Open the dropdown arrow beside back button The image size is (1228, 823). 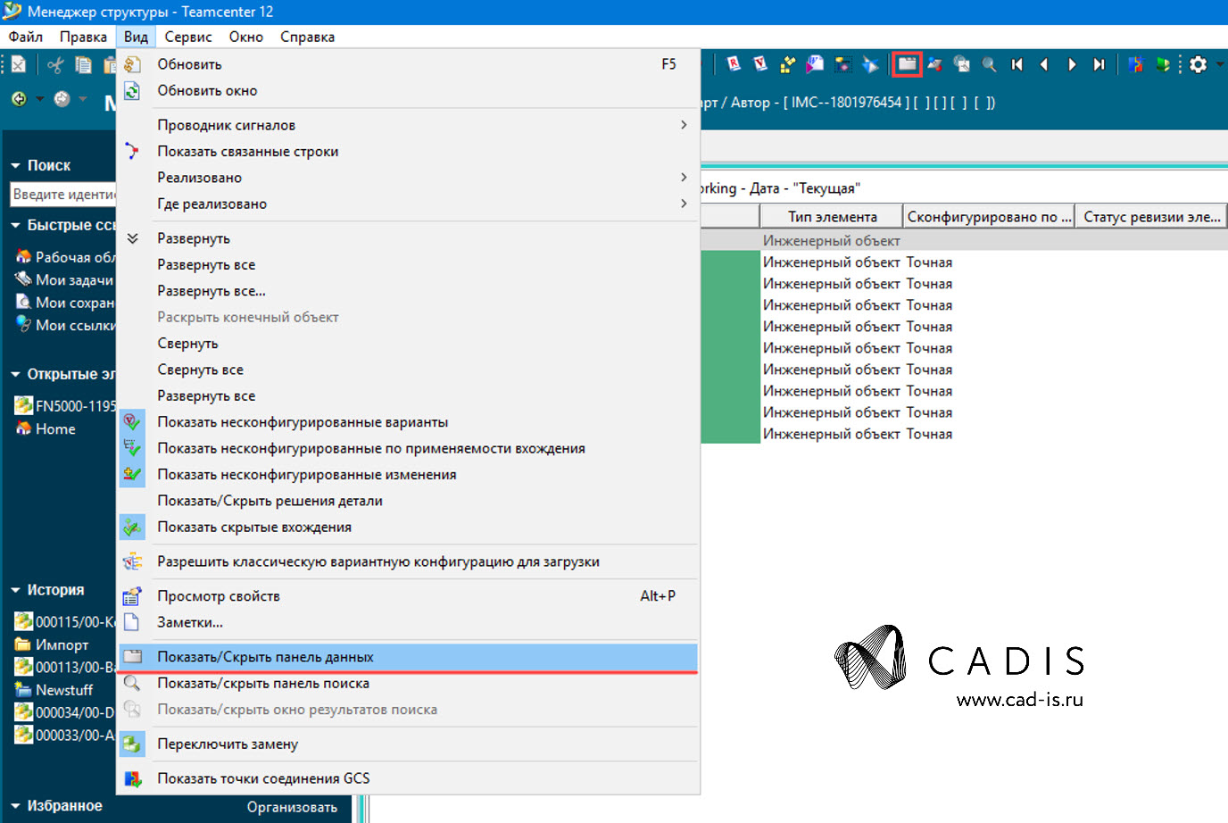click(39, 99)
